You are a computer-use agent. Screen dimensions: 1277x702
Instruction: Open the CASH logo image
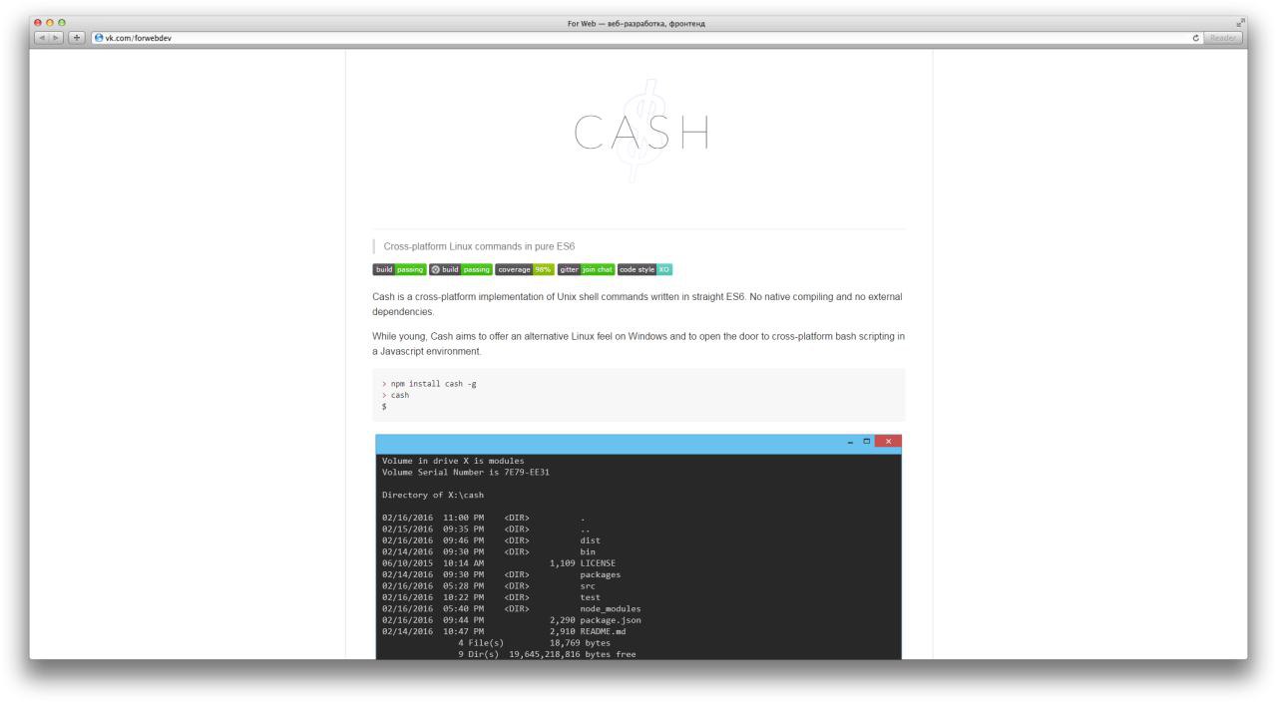pos(639,132)
